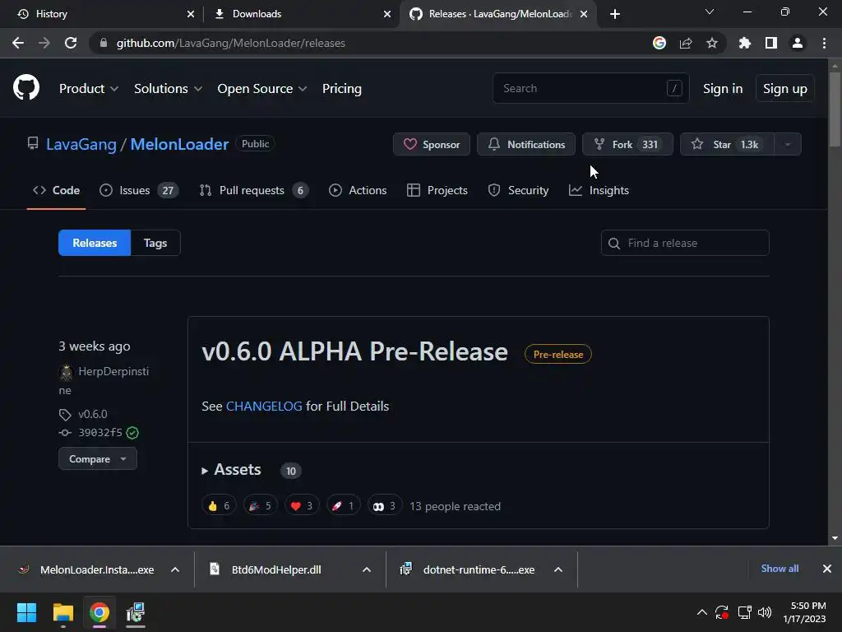The height and width of the screenshot is (632, 842).
Task: Open the Windows Start menu
Action: click(x=26, y=612)
